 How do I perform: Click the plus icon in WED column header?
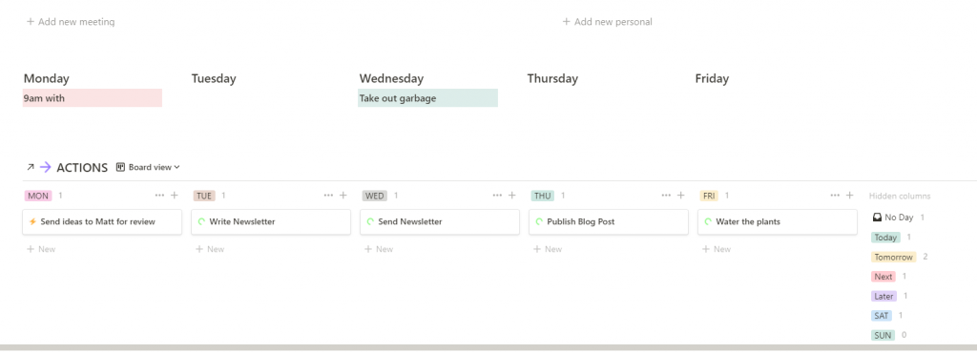512,196
